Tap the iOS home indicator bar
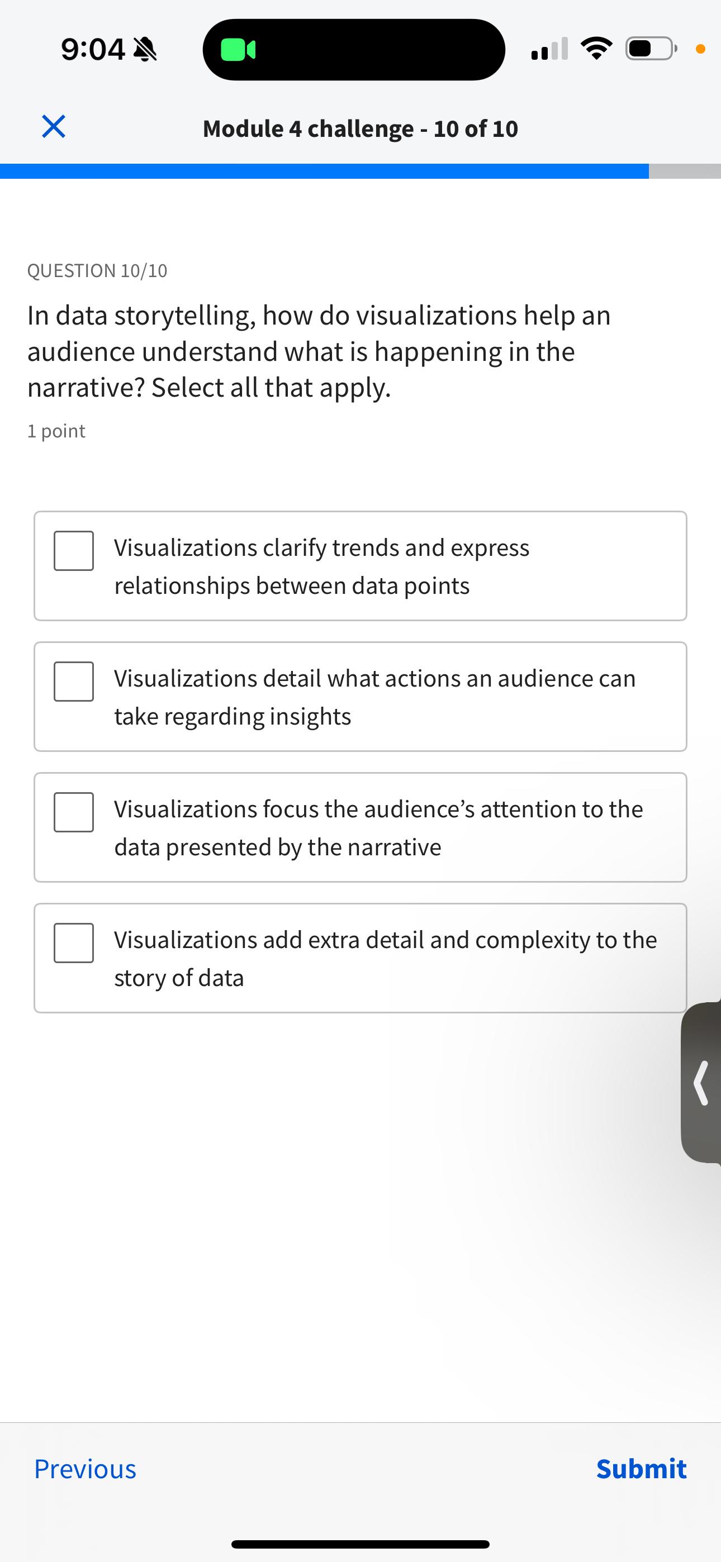 pyautogui.click(x=360, y=1544)
